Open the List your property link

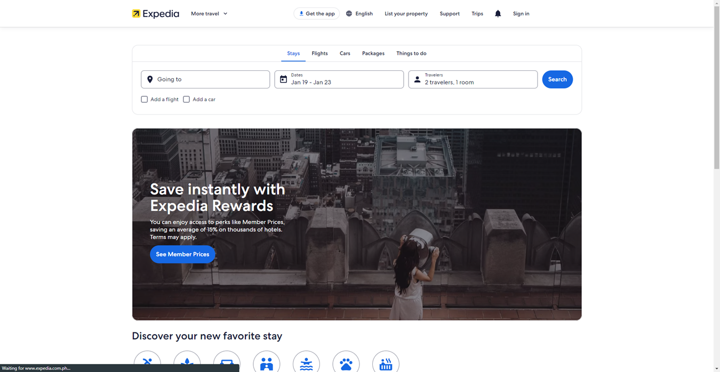[x=406, y=13]
